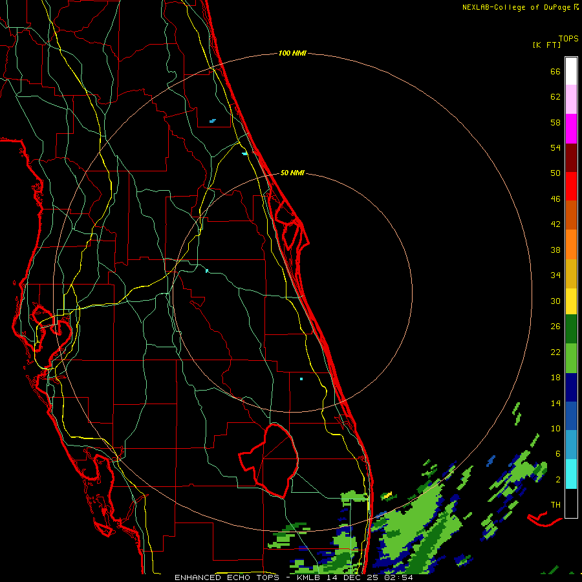
Task: Click the magenta legend swatch near 58
Action: coord(571,129)
